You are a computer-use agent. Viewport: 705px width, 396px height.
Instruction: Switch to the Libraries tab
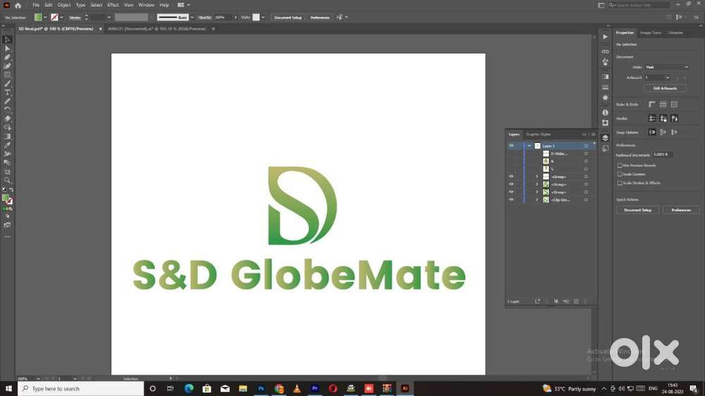(675, 32)
